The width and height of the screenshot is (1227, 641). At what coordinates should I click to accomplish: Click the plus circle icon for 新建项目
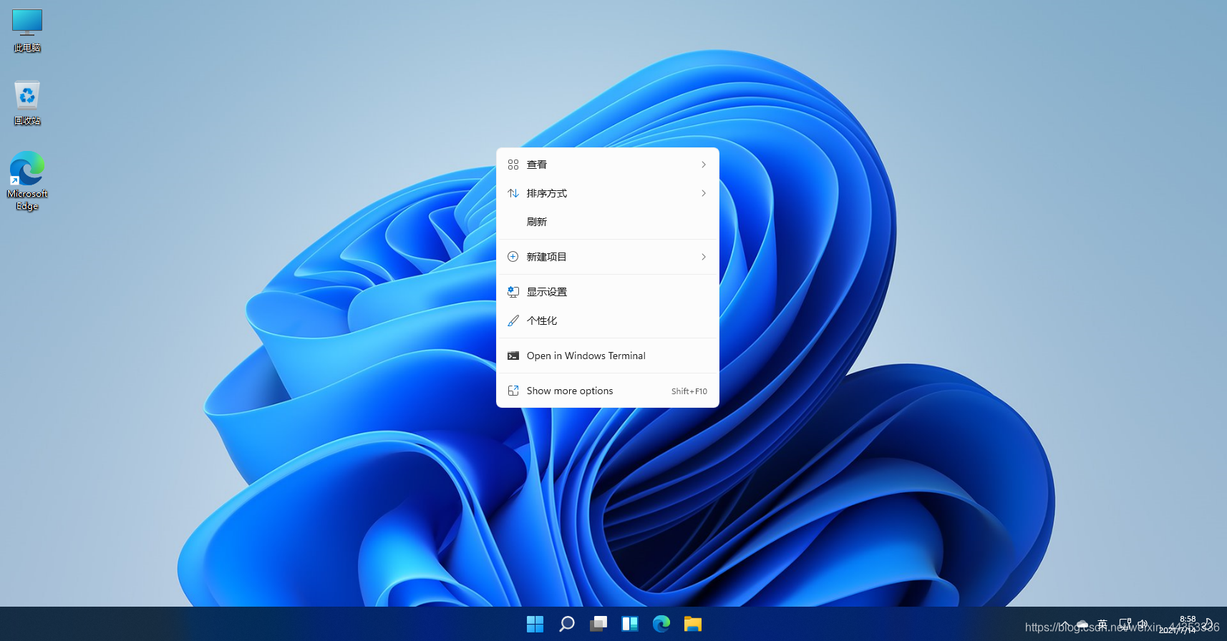(x=513, y=257)
